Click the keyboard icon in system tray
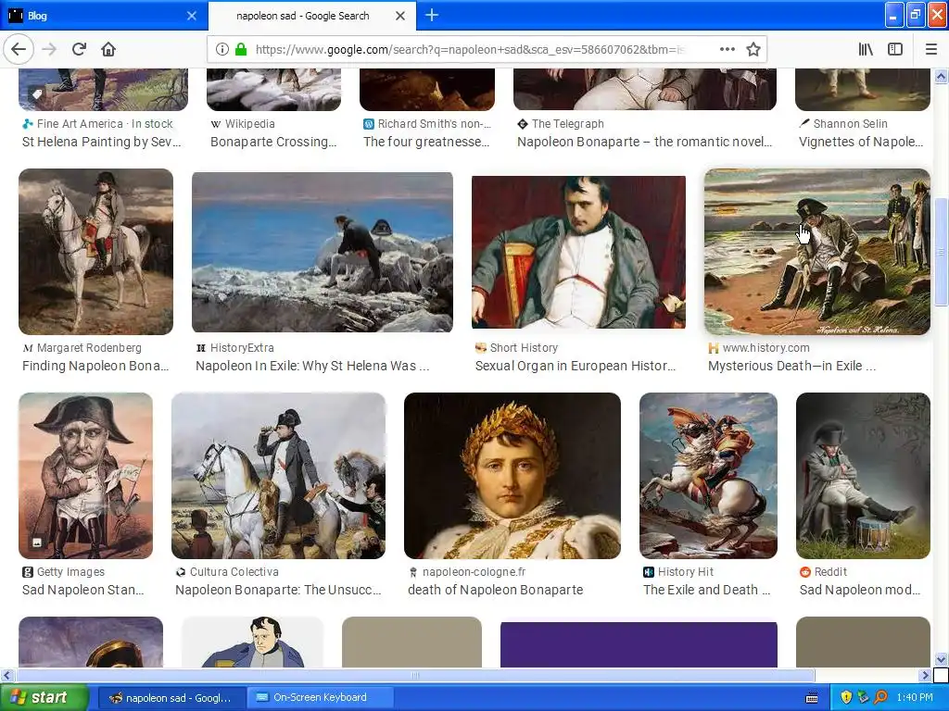This screenshot has height=711, width=949. [812, 698]
